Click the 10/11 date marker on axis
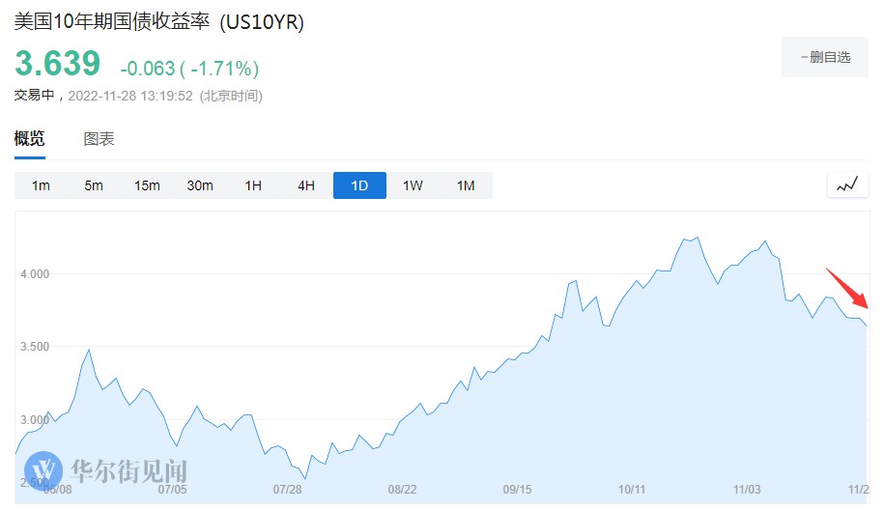Viewport: 883px width, 510px height. click(632, 490)
